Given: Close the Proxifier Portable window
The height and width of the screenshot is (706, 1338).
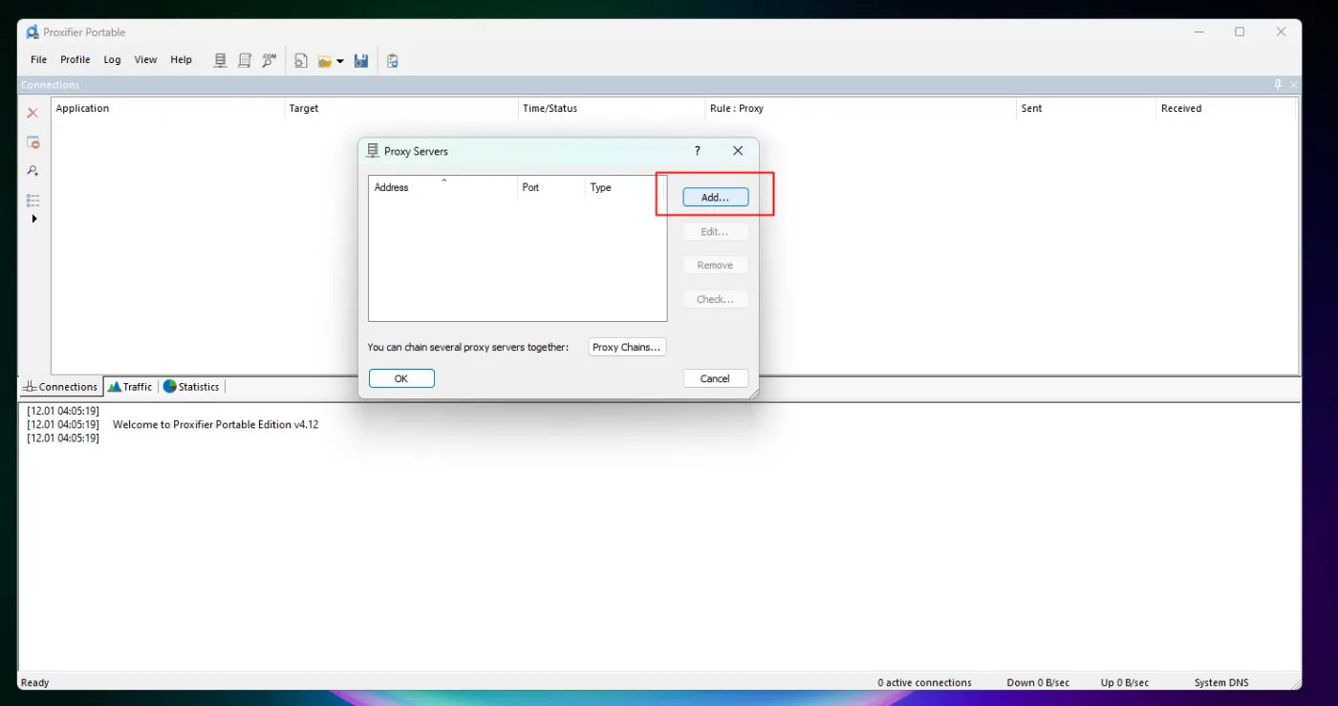Looking at the screenshot, I should (x=1281, y=32).
